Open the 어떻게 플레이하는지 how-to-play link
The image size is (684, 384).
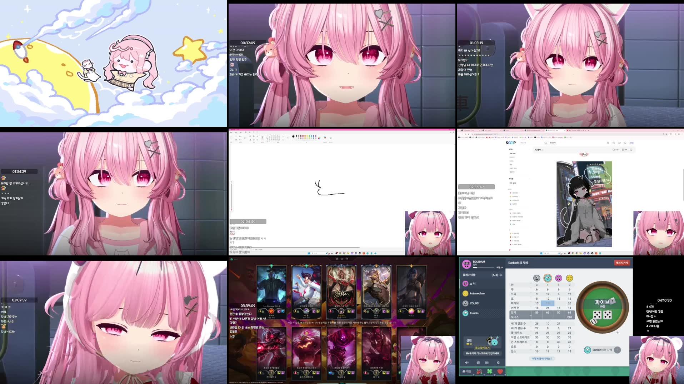(542, 359)
